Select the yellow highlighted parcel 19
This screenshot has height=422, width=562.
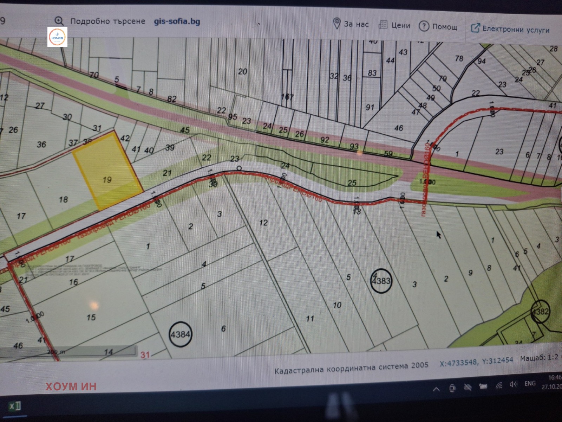click(x=108, y=172)
